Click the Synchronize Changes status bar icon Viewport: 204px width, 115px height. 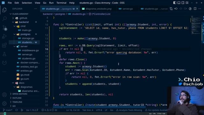click(x=17, y=110)
